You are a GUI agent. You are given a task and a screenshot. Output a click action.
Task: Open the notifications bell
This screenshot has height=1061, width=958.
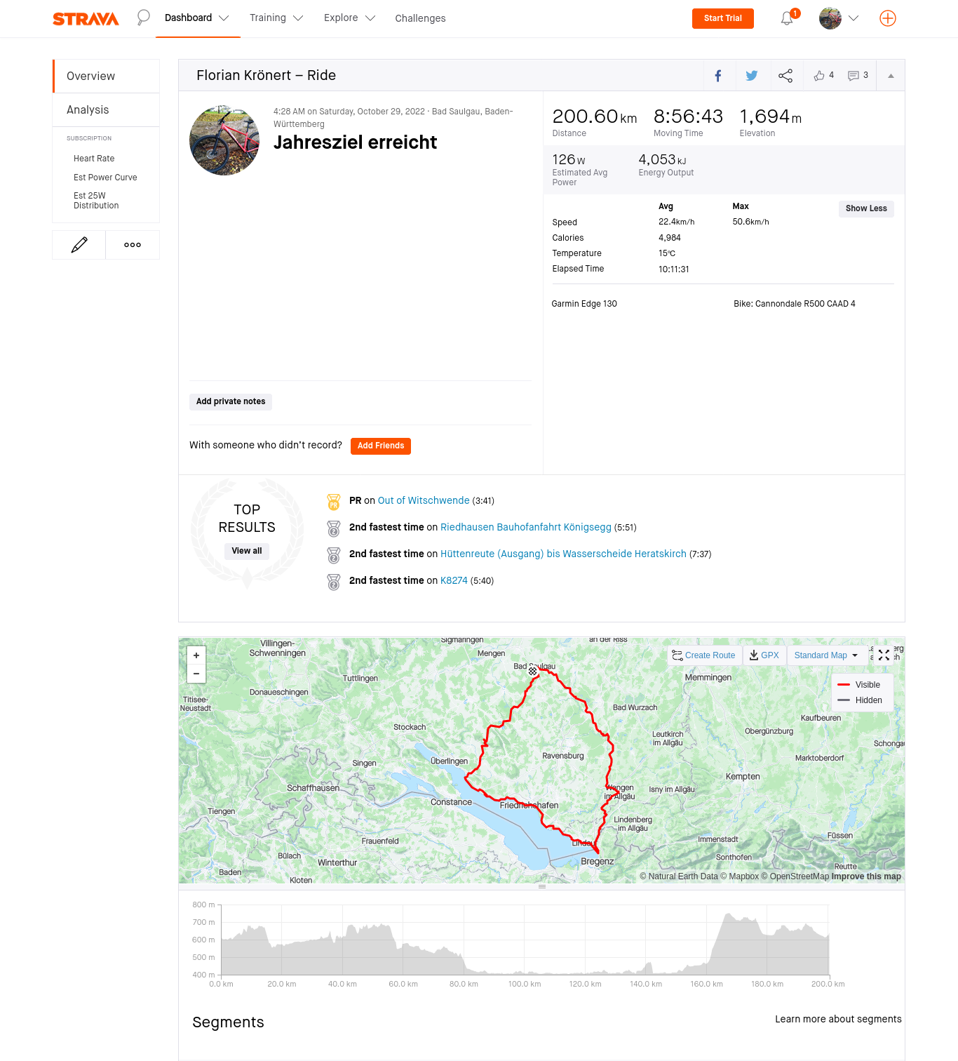(787, 19)
